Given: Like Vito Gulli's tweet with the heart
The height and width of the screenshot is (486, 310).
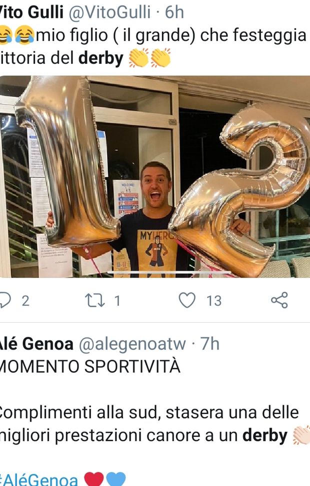Looking at the screenshot, I should coord(187,300).
